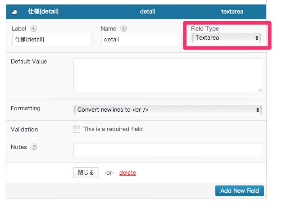Enable the required field checkbox
The width and height of the screenshot is (287, 208).
click(x=77, y=129)
